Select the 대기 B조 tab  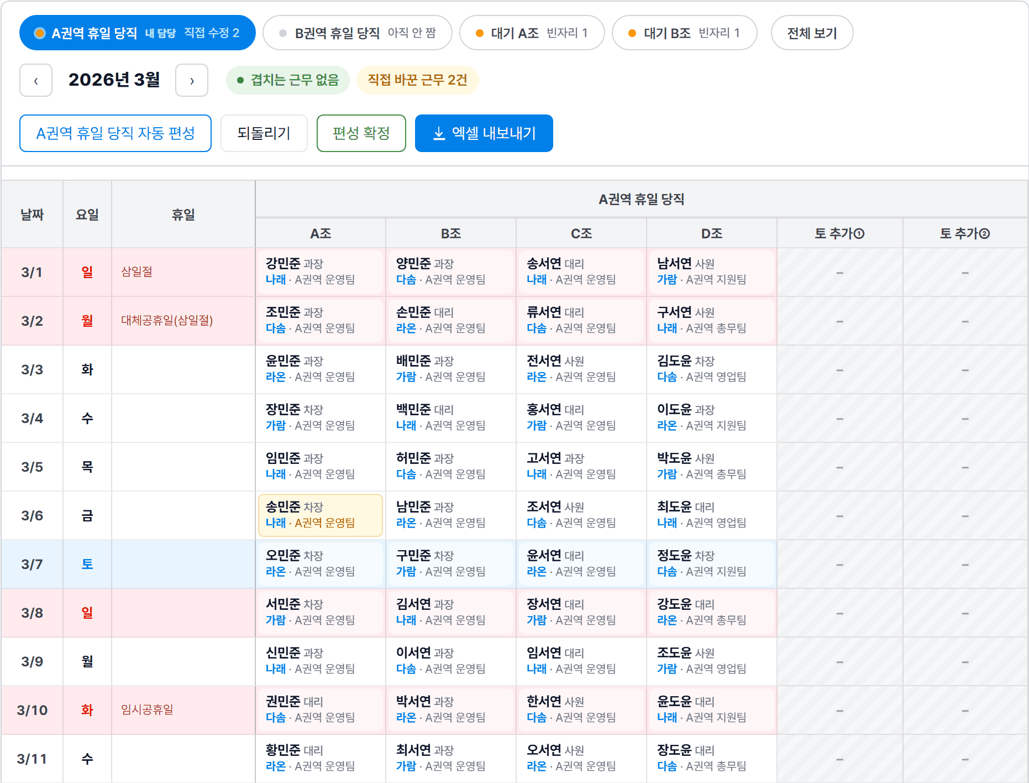pos(685,33)
